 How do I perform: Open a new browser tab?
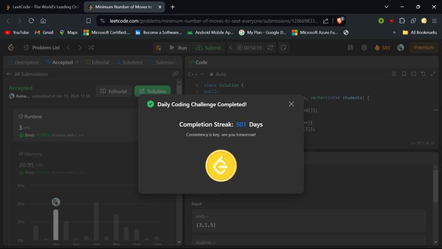172,7
